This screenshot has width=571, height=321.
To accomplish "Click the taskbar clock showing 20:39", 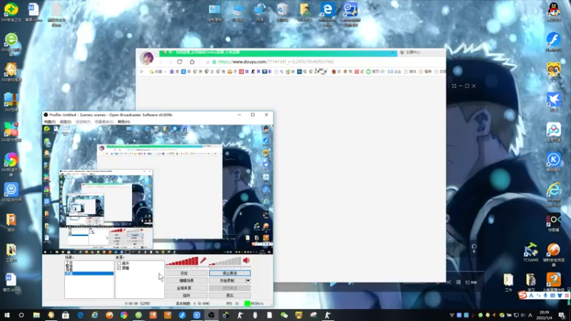I will click(x=544, y=315).
